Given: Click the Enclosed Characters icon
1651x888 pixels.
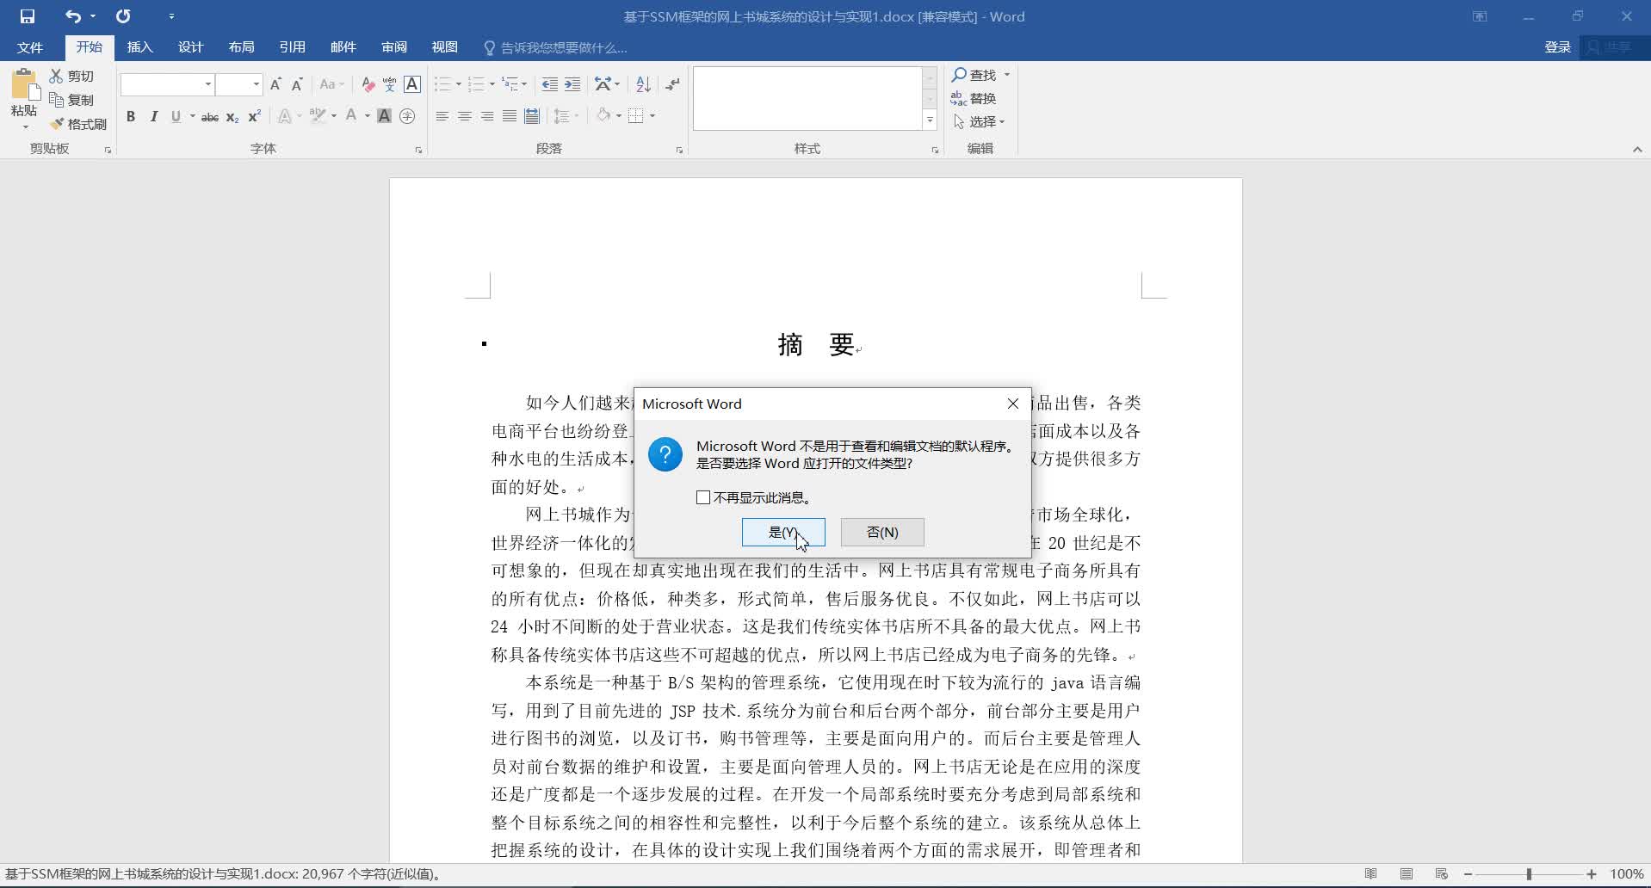Looking at the screenshot, I should pos(407,116).
